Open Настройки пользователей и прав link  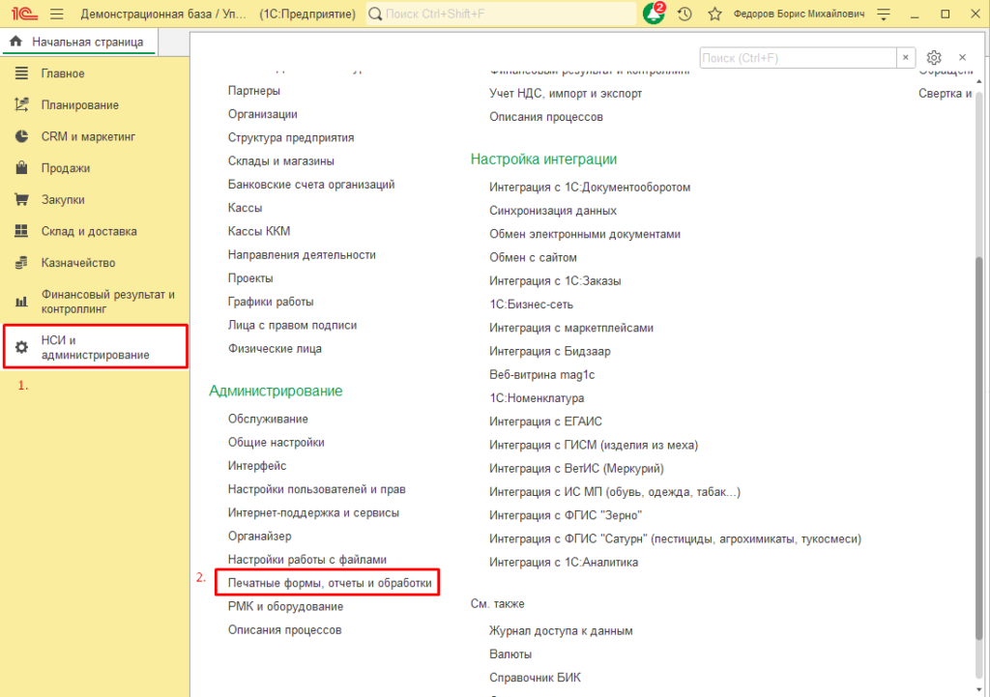[x=317, y=489]
